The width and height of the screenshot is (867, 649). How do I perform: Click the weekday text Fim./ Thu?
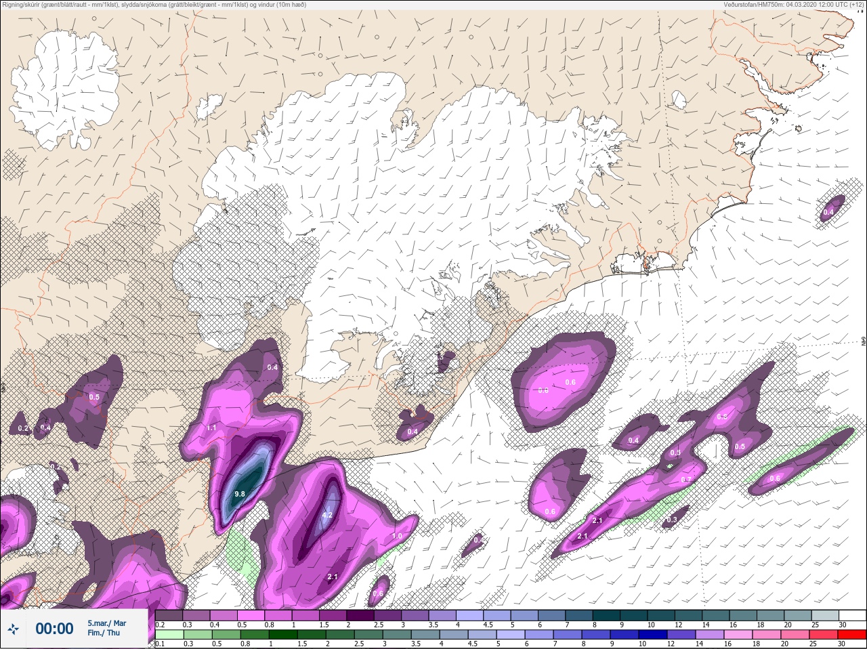(x=104, y=633)
